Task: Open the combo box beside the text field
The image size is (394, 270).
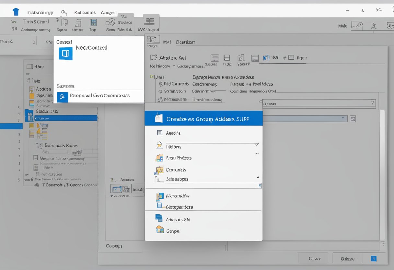Action: click(353, 118)
